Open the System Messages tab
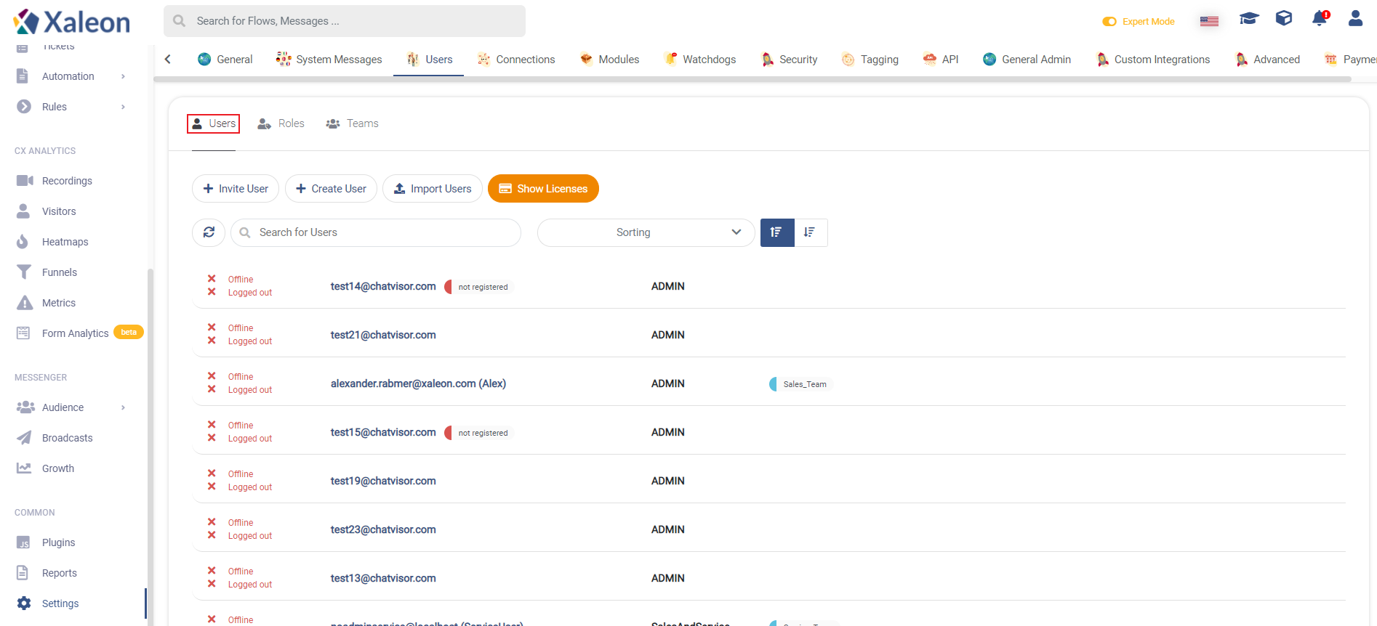Image resolution: width=1377 pixels, height=626 pixels. 329,60
